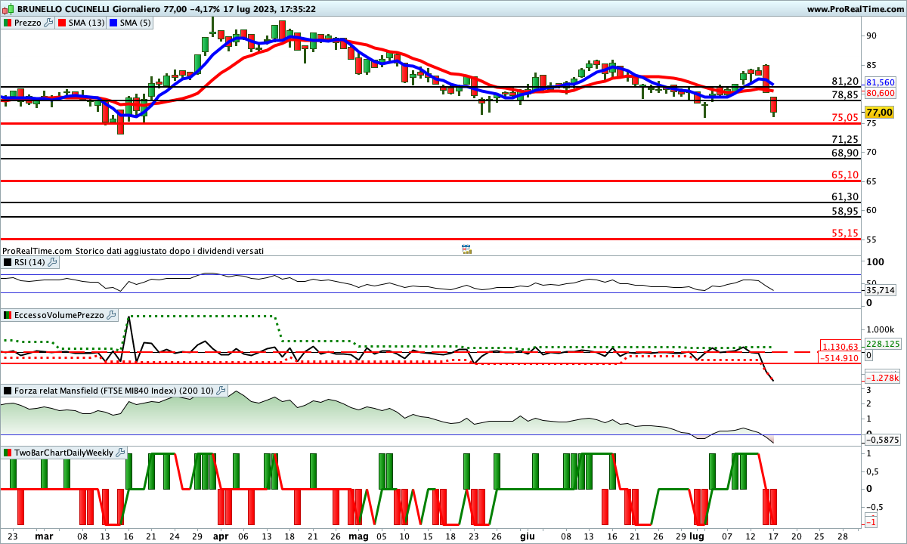Click the mar label on the date axis
This screenshot has height=544, width=907.
(x=45, y=536)
